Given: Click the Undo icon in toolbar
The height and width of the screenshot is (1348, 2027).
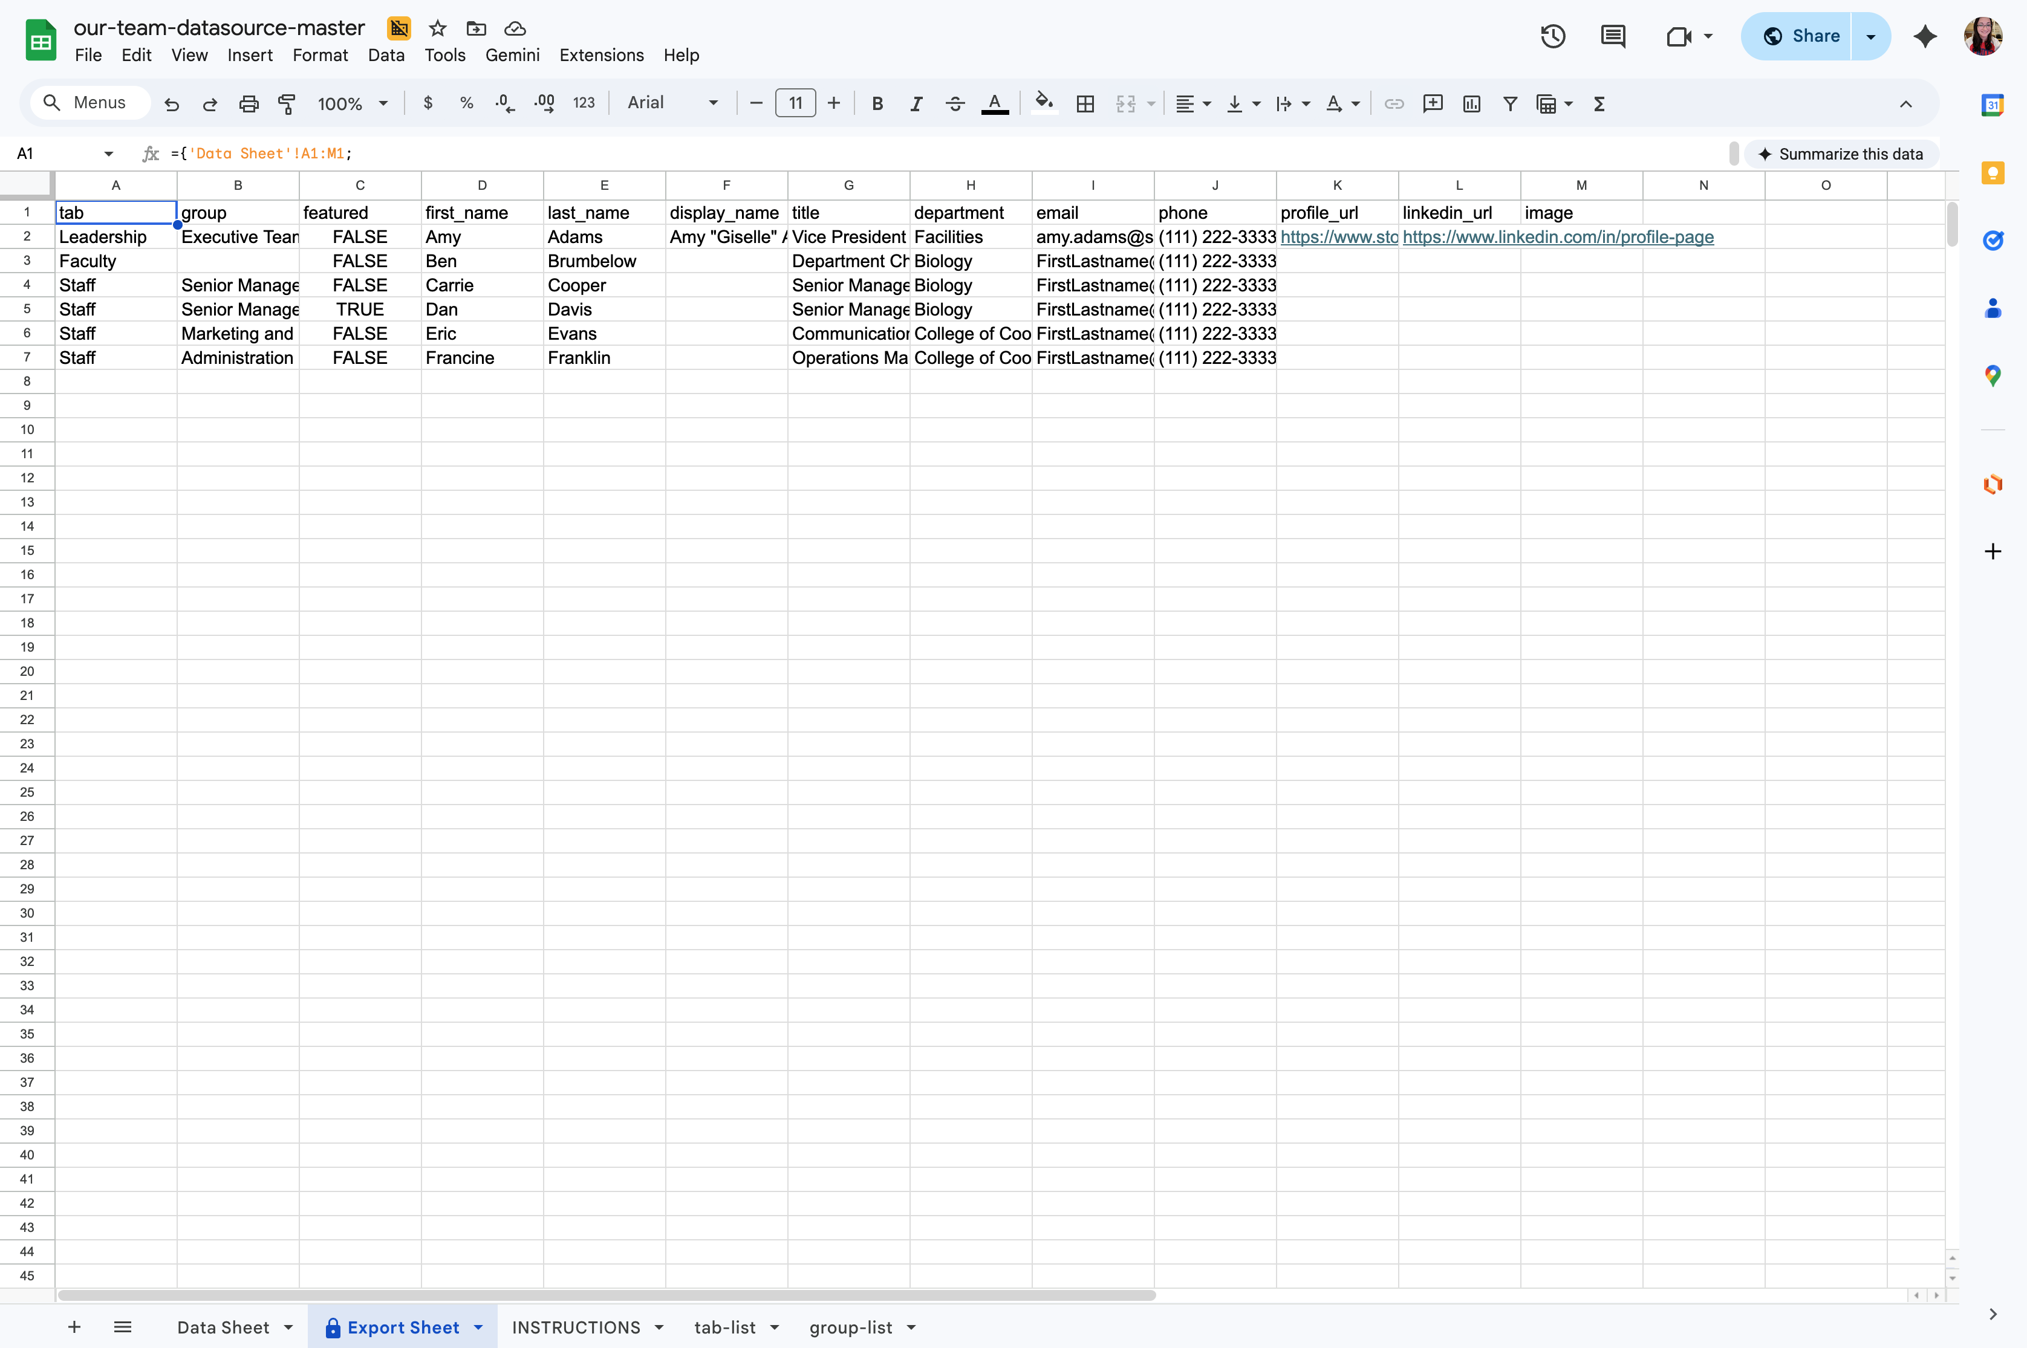Looking at the screenshot, I should pyautogui.click(x=172, y=104).
